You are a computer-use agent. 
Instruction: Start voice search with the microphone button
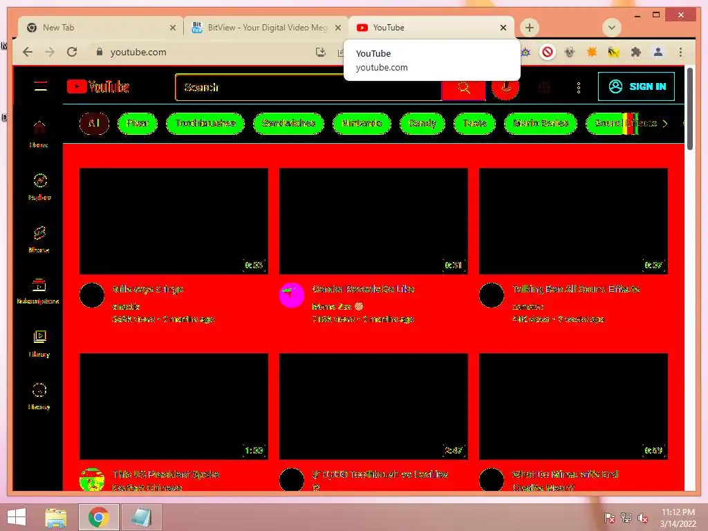click(x=505, y=88)
